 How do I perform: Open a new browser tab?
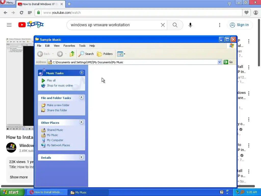(69, 4)
